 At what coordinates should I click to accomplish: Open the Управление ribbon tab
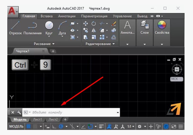coord(122,16)
